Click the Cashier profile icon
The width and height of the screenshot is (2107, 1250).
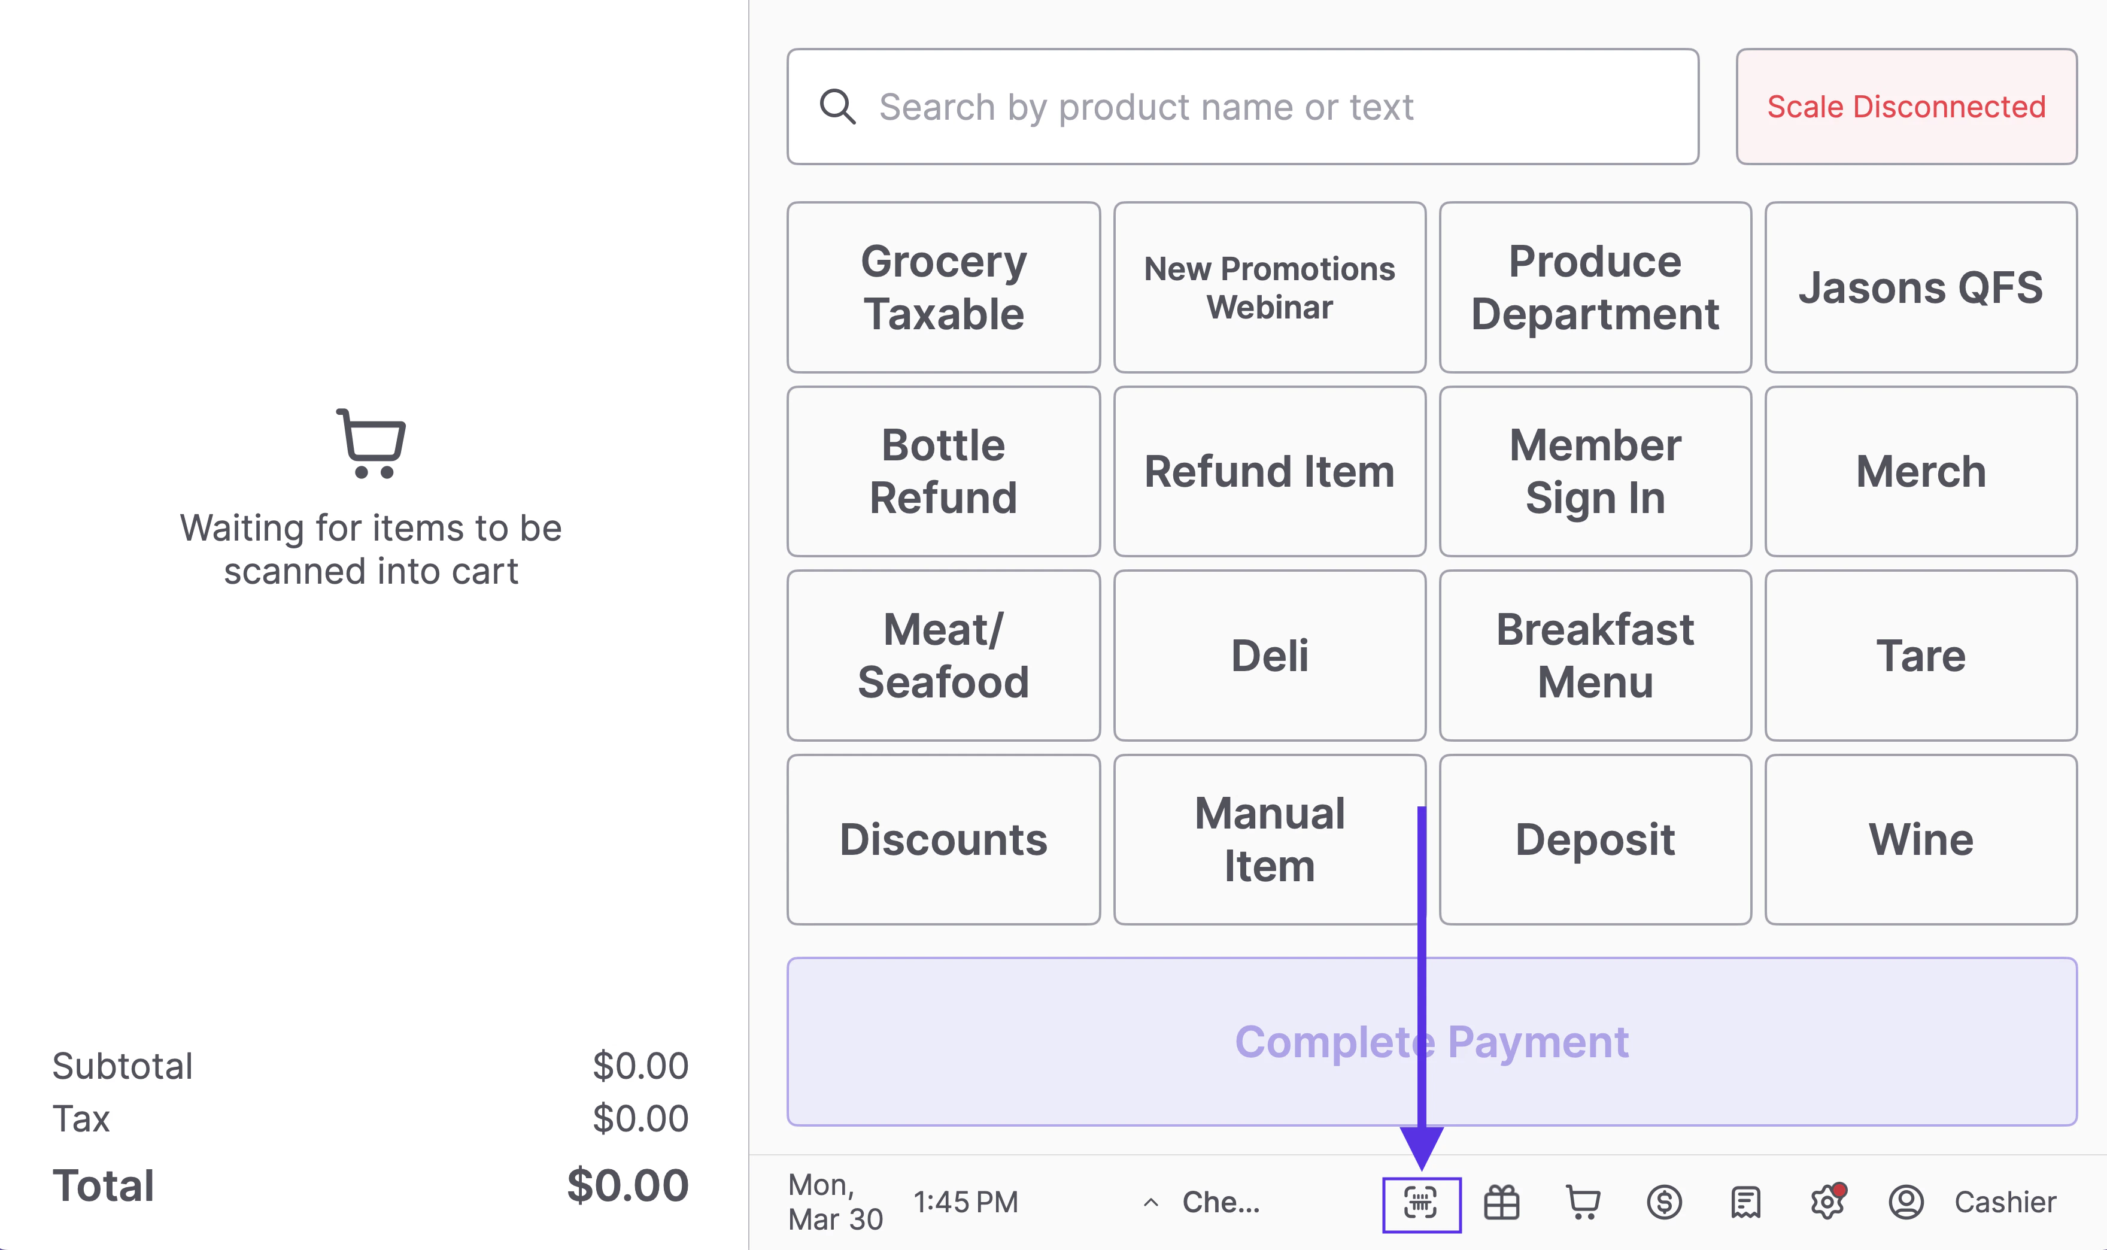(1906, 1203)
